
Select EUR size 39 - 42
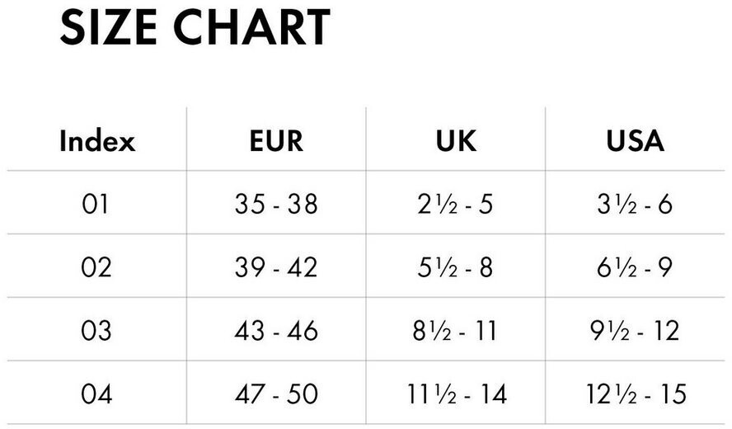[276, 267]
